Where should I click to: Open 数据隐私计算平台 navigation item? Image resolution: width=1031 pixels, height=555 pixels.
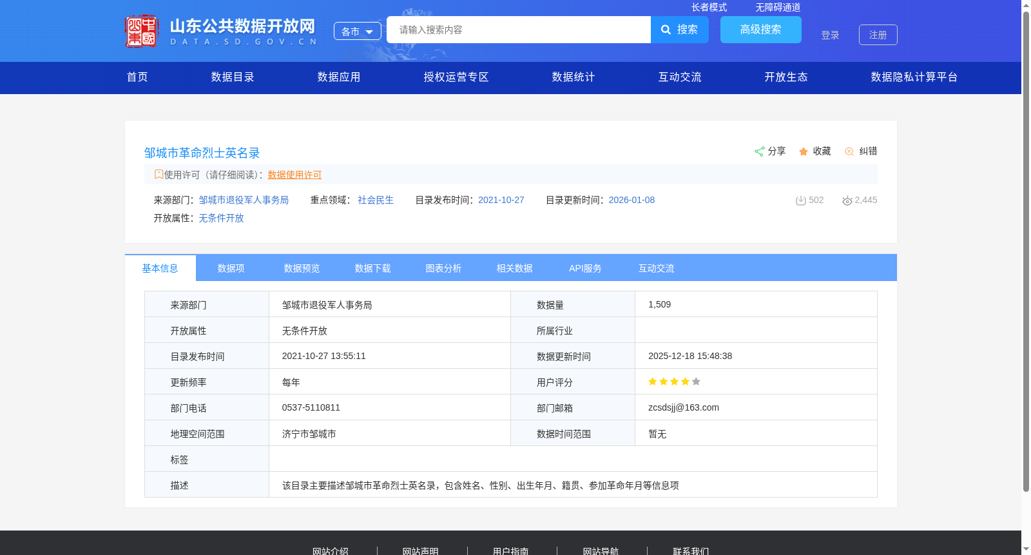click(x=914, y=77)
